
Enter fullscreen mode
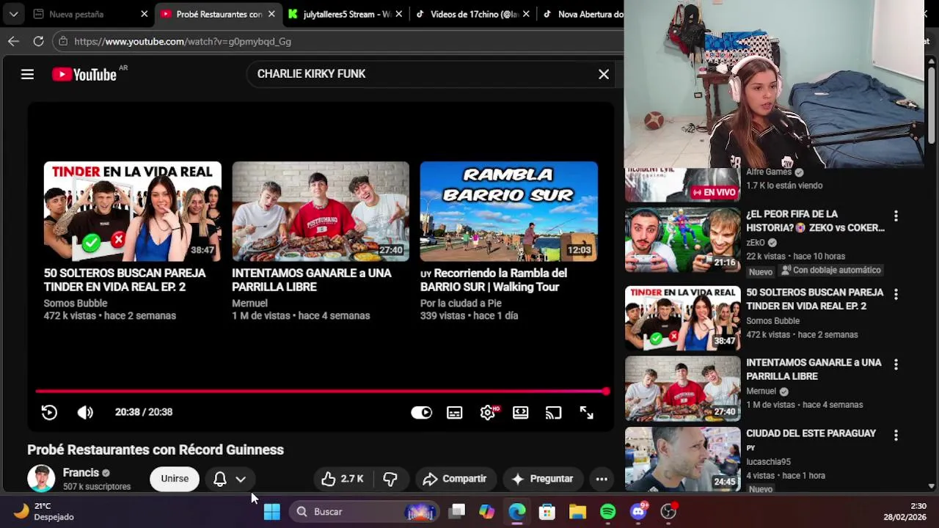tap(586, 412)
